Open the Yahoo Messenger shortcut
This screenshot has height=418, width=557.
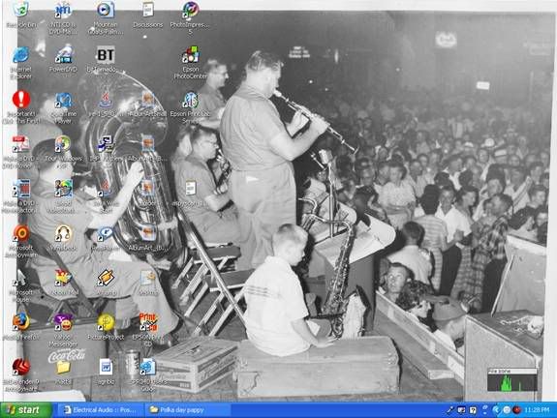click(x=63, y=322)
